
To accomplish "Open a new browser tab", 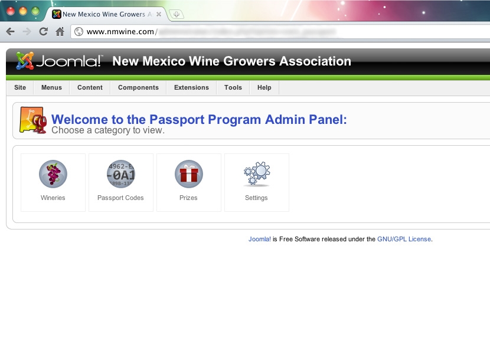I will click(x=177, y=14).
